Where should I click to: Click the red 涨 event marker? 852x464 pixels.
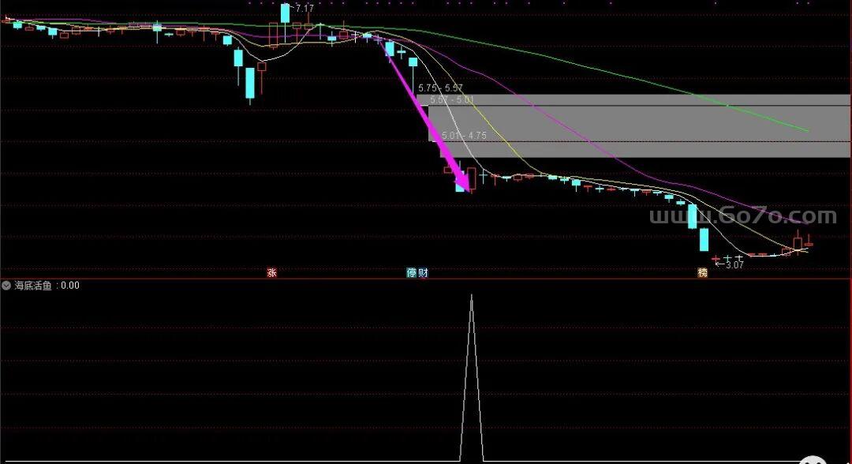(x=271, y=273)
